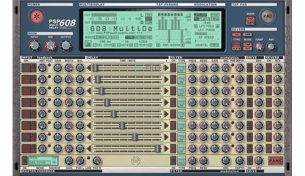The height and width of the screenshot is (176, 305).
Task: Select LFO/EF modulation tab
Action: pos(201,15)
